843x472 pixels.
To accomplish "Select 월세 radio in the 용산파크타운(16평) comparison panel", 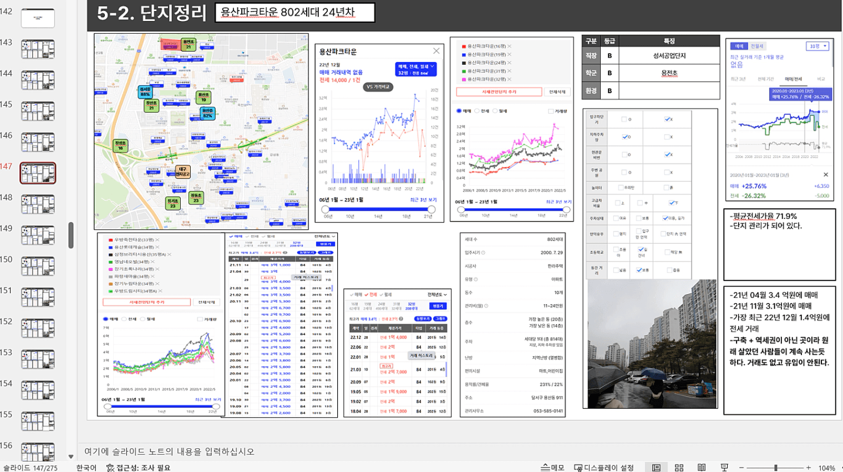I will coord(495,111).
